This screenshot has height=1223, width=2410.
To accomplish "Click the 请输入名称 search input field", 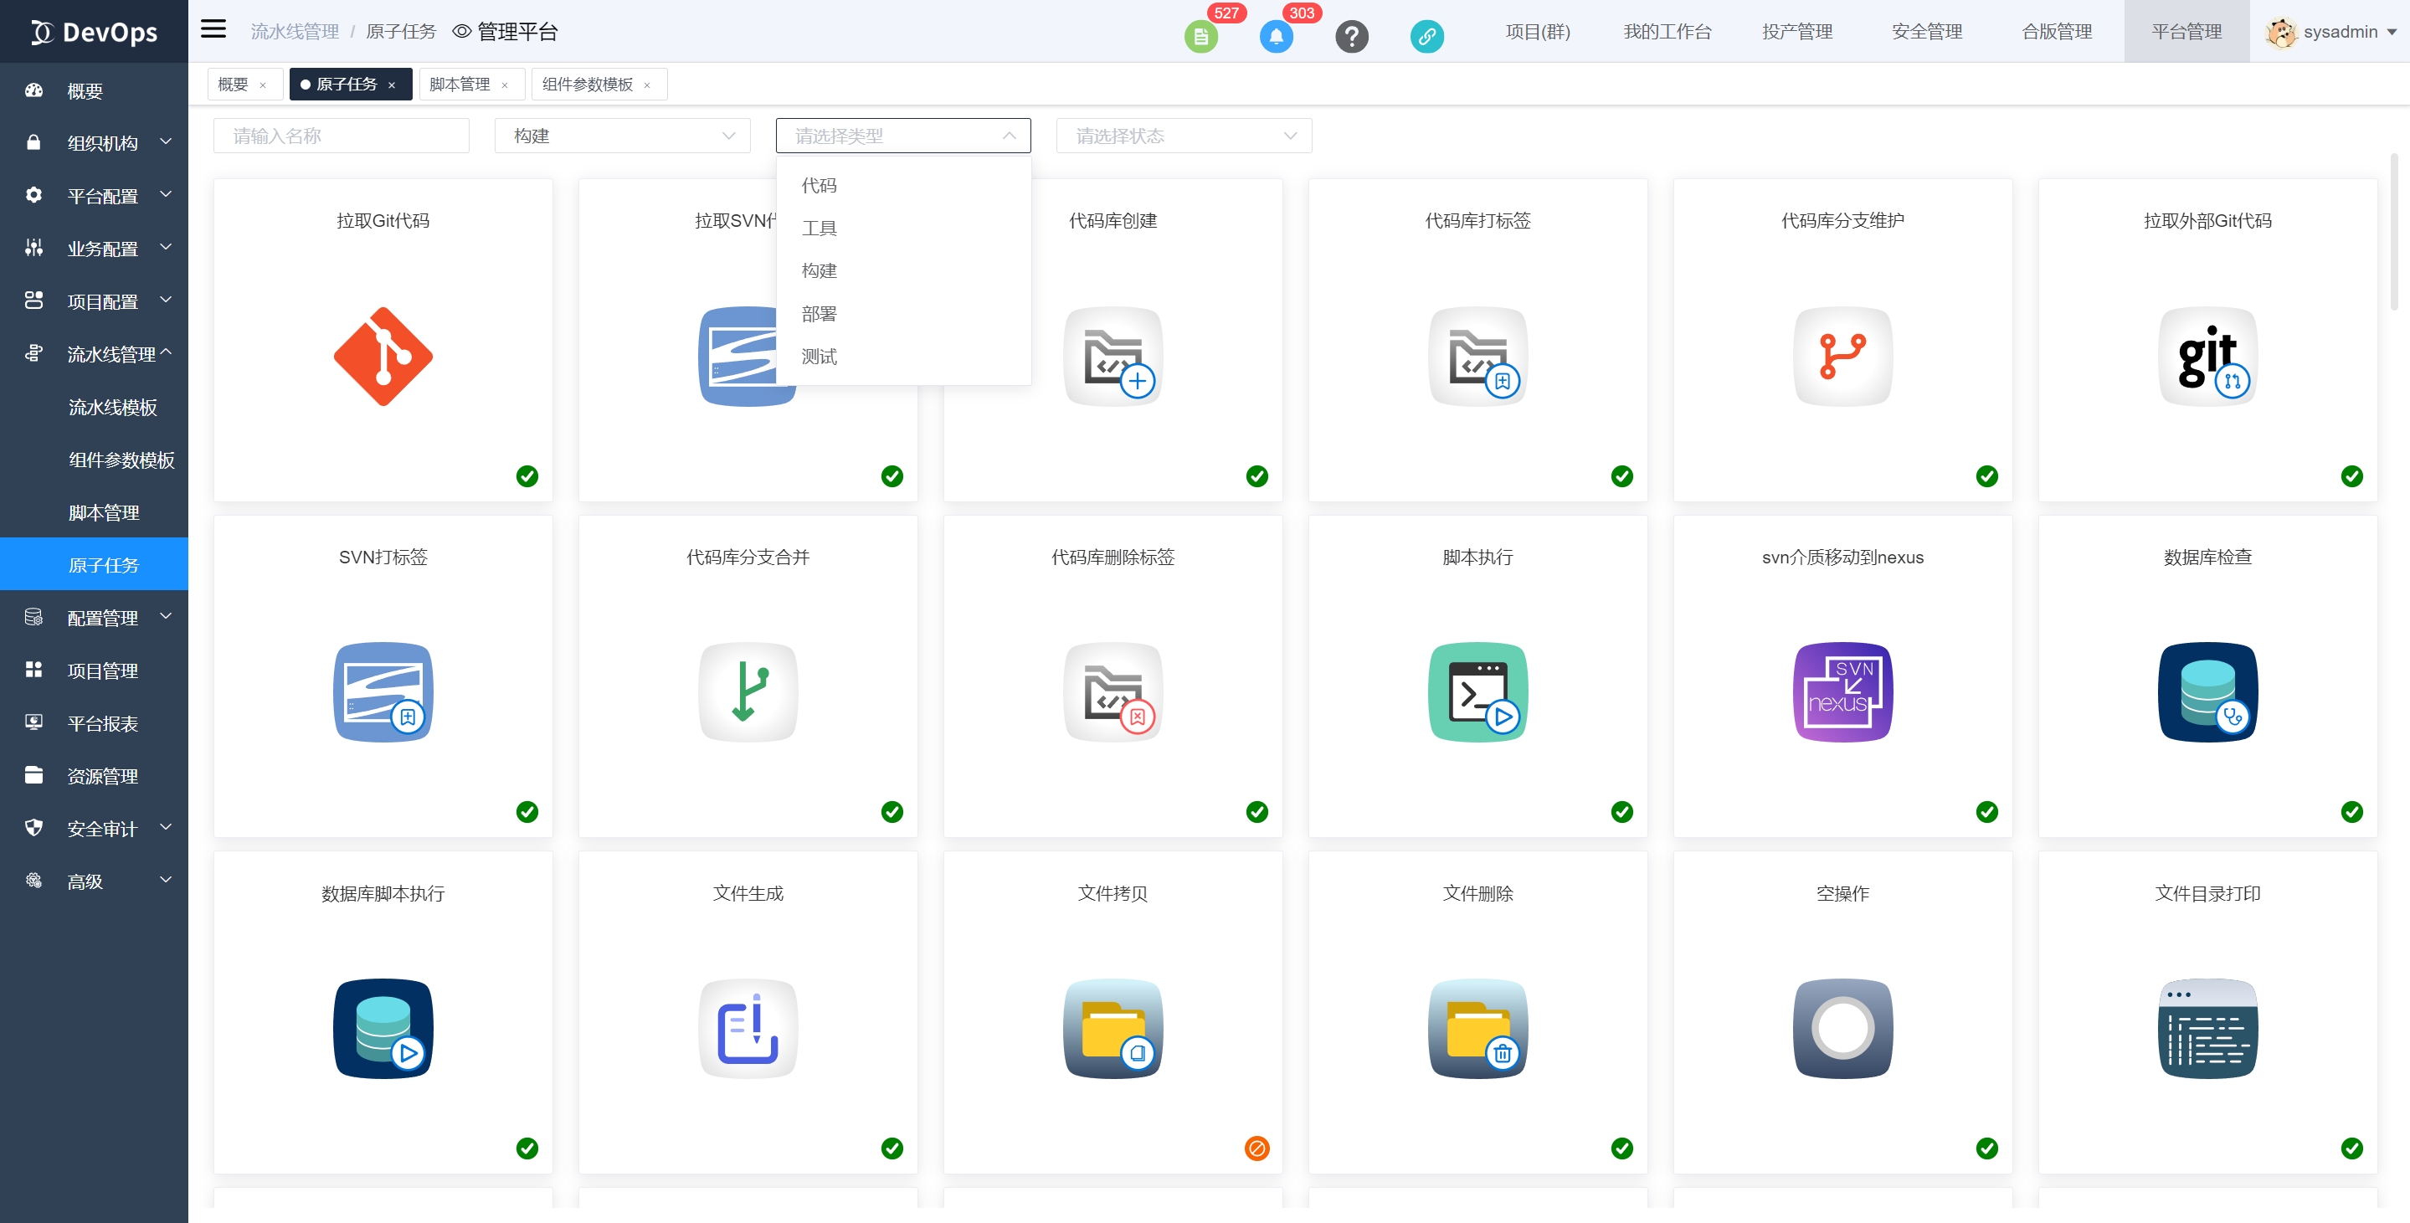I will (342, 136).
